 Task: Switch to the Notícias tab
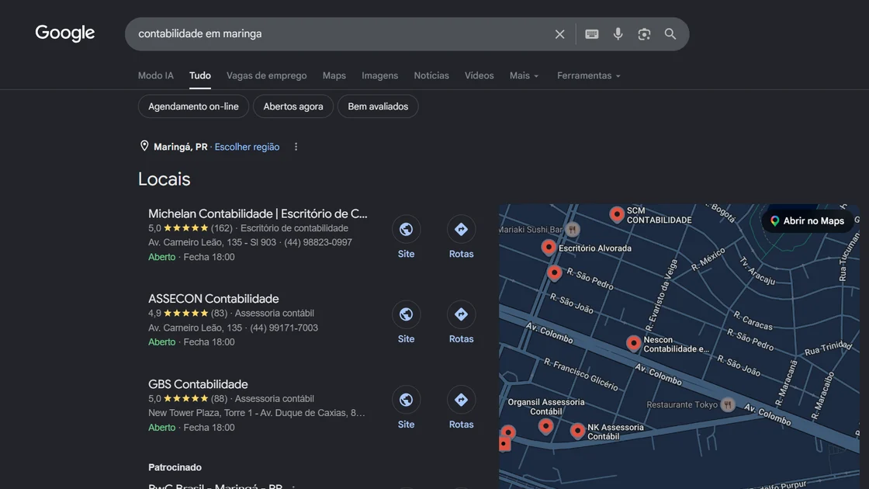pos(431,75)
